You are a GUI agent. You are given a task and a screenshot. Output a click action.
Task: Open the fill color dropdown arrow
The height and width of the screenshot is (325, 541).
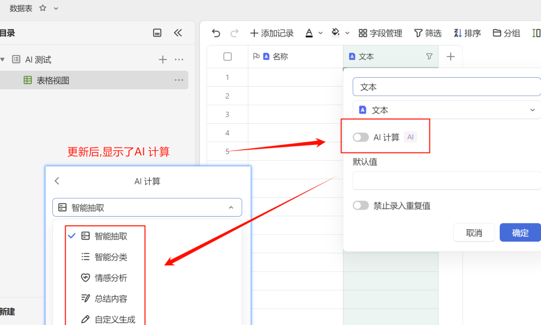click(348, 33)
